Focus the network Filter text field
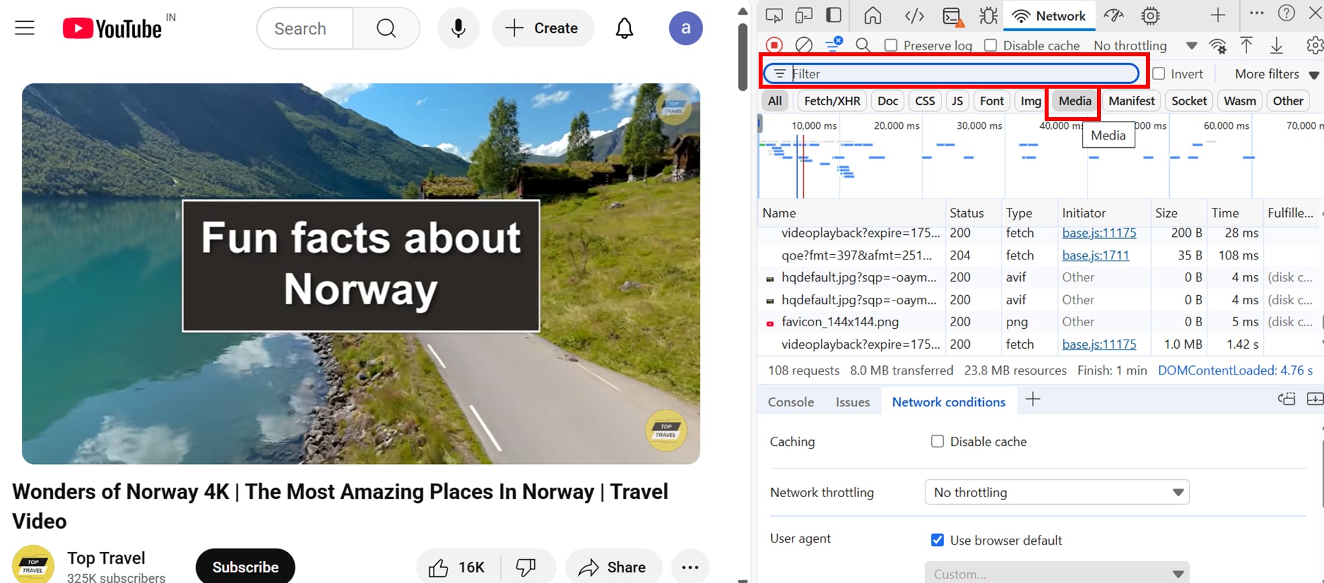 951,73
